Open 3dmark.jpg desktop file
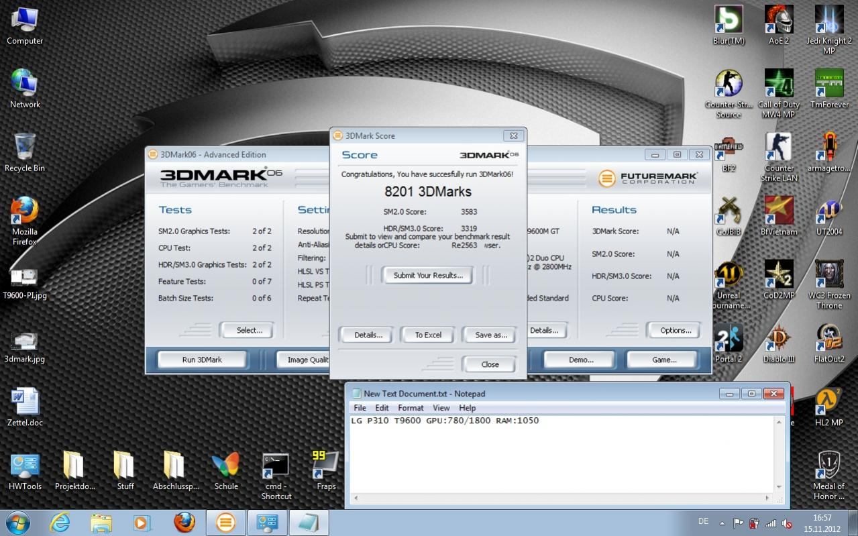Screen dimensions: 858x536 click(25, 345)
